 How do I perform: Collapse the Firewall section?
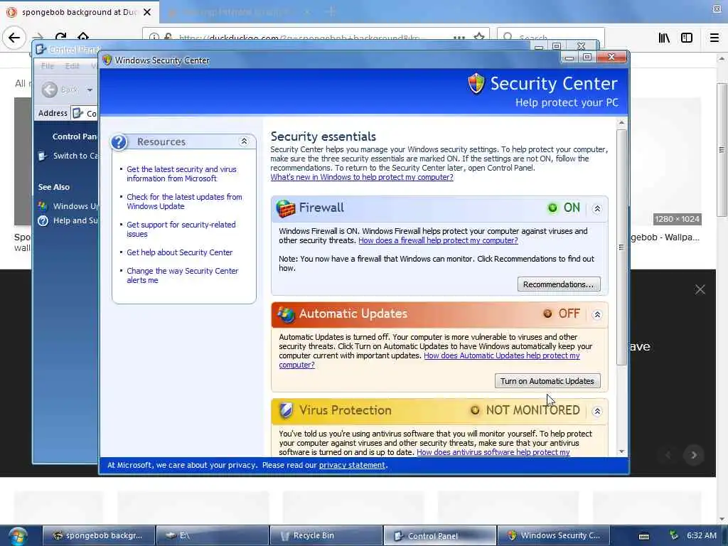pyautogui.click(x=597, y=208)
